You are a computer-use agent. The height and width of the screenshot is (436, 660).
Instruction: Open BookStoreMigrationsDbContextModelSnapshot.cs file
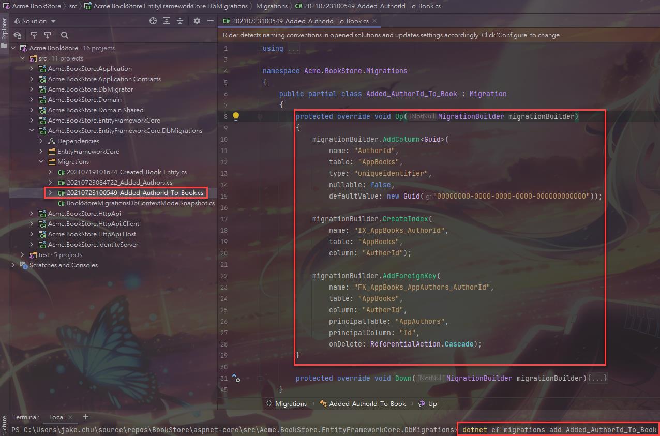[x=140, y=203]
